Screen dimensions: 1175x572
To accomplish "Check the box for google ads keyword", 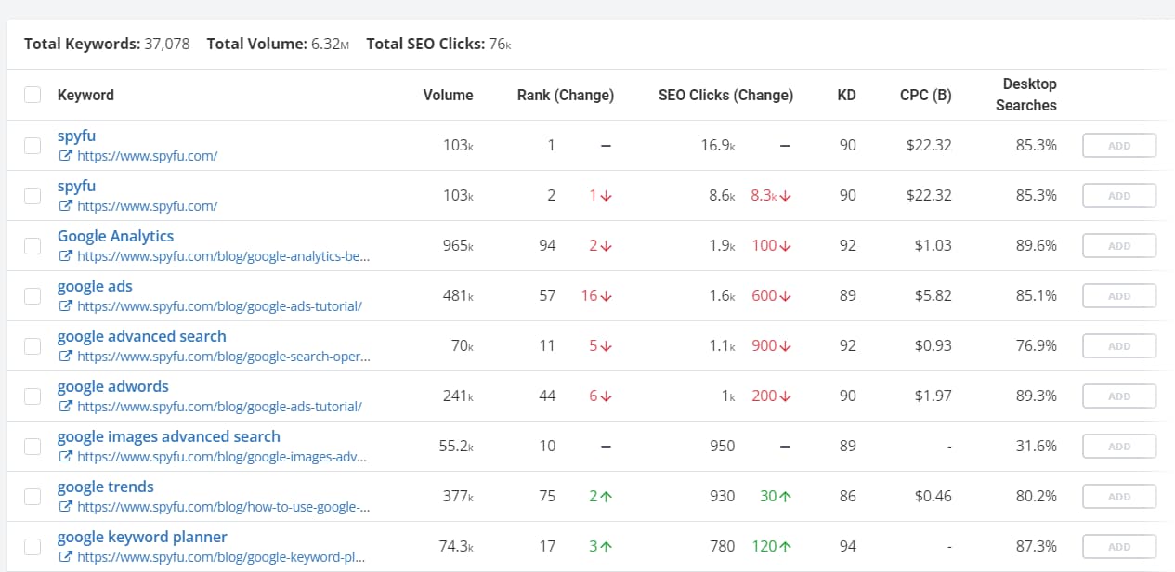I will (33, 296).
